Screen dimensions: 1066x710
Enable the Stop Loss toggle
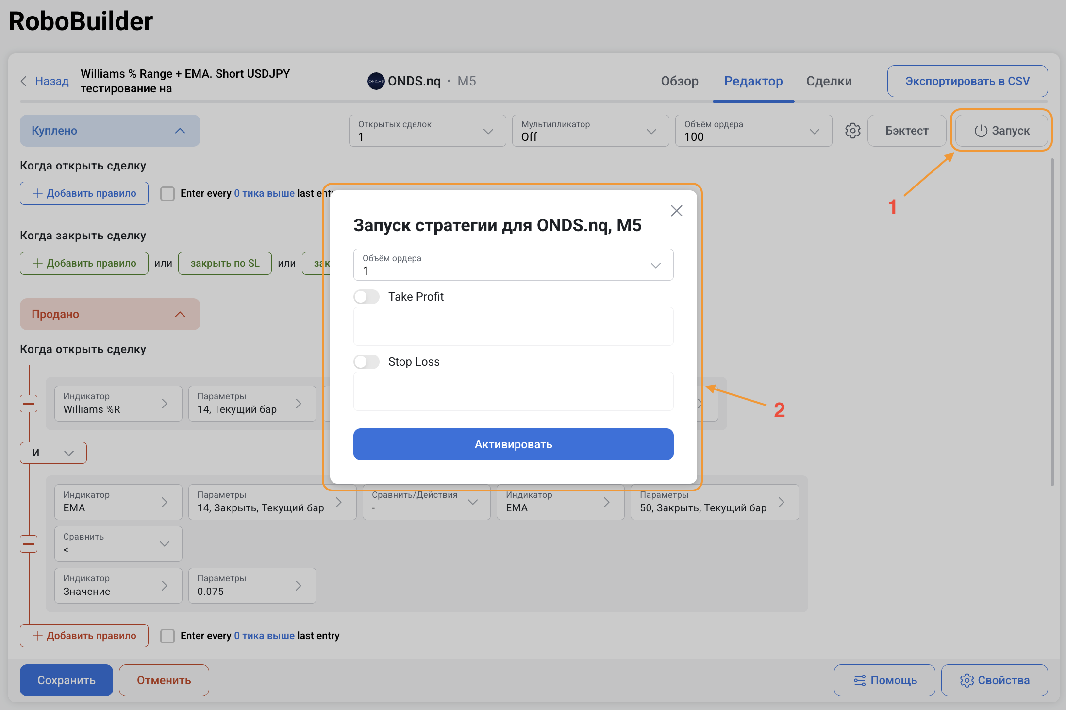[x=366, y=362]
